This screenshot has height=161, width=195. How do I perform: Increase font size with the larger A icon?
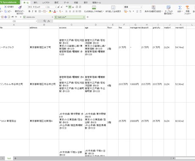[x=58, y=7]
